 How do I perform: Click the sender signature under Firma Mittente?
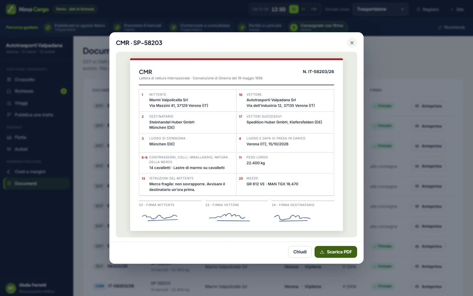160,218
